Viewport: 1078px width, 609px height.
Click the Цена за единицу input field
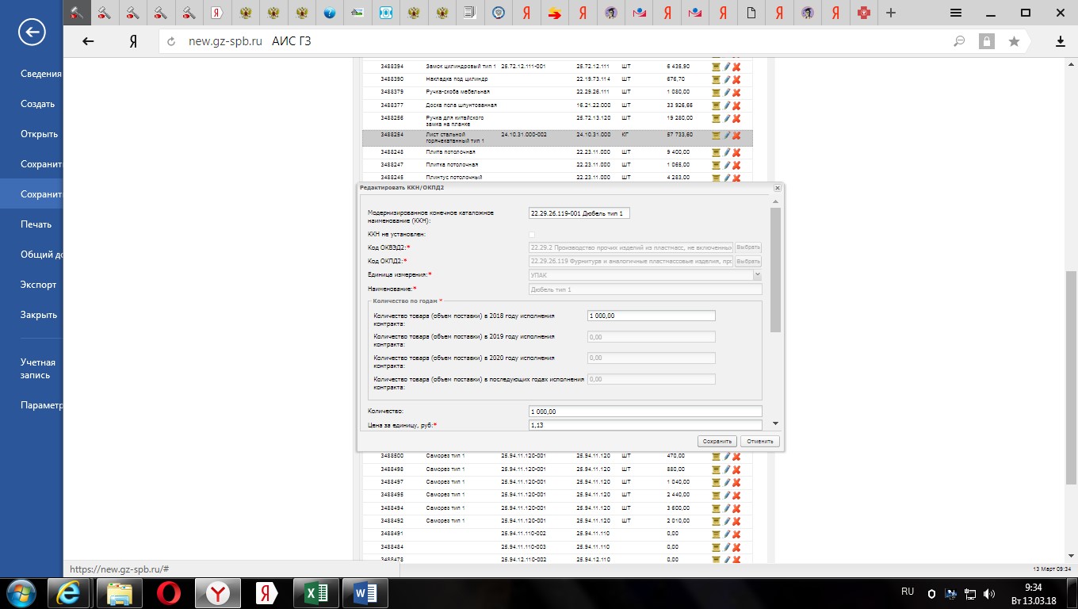click(x=645, y=425)
